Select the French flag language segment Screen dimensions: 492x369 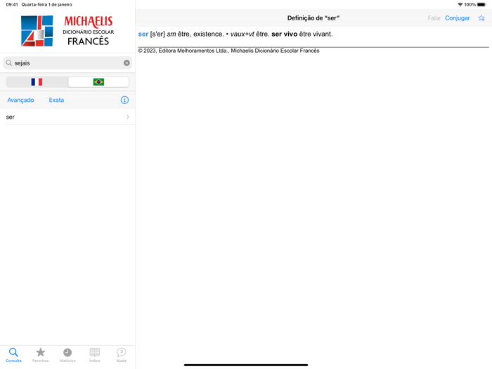(37, 82)
